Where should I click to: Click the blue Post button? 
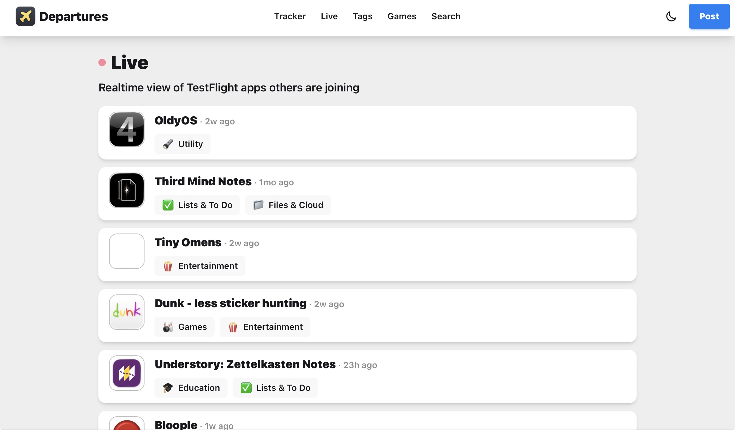[709, 16]
